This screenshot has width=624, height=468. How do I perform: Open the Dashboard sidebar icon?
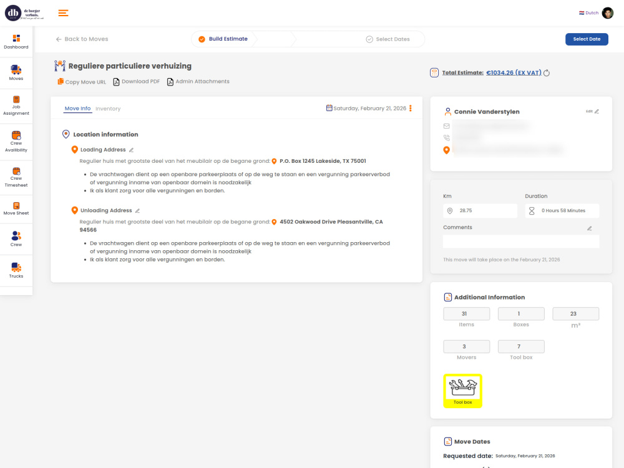[16, 42]
